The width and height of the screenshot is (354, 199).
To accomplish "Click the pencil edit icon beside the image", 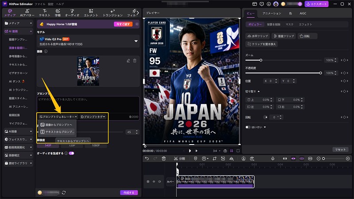I will [x=128, y=61].
